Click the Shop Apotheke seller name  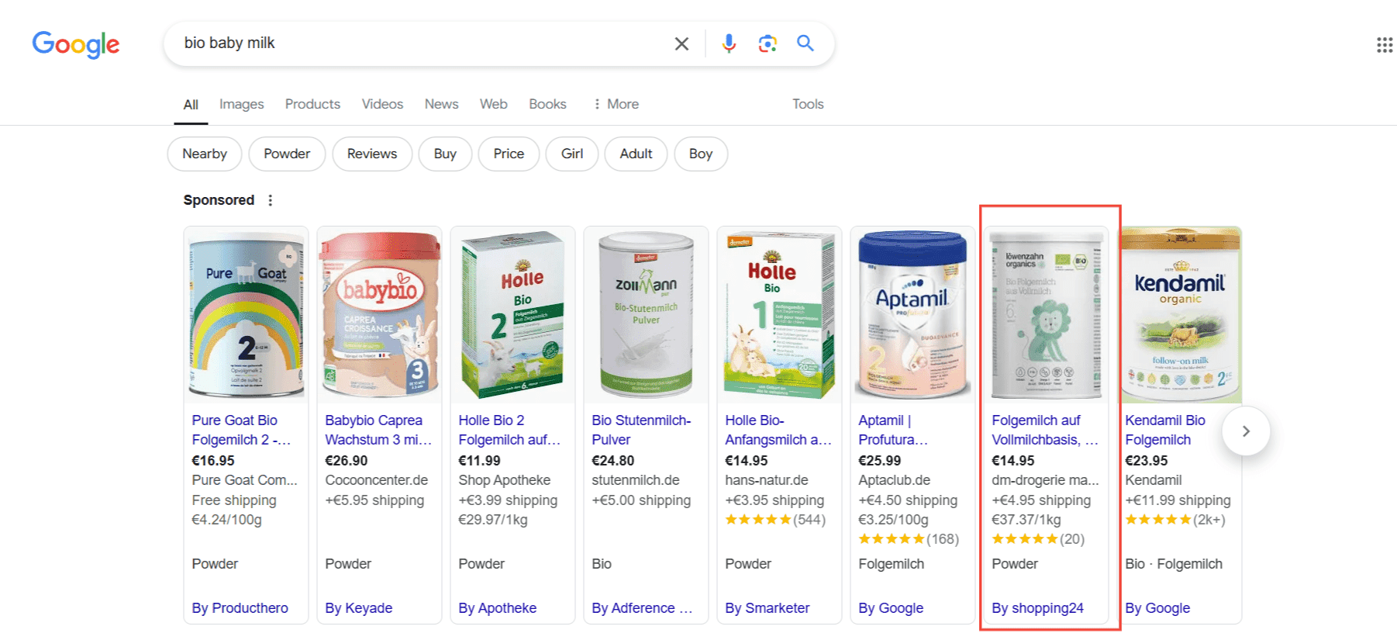(x=504, y=480)
